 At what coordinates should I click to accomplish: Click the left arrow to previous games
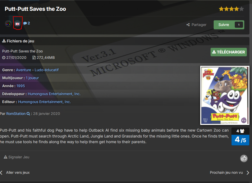click(2, 173)
